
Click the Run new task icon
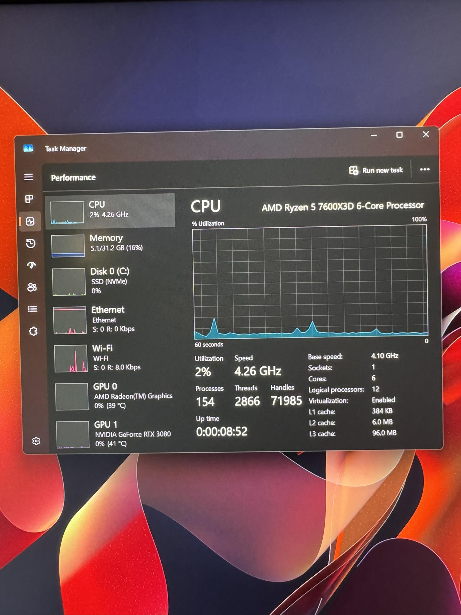point(354,171)
